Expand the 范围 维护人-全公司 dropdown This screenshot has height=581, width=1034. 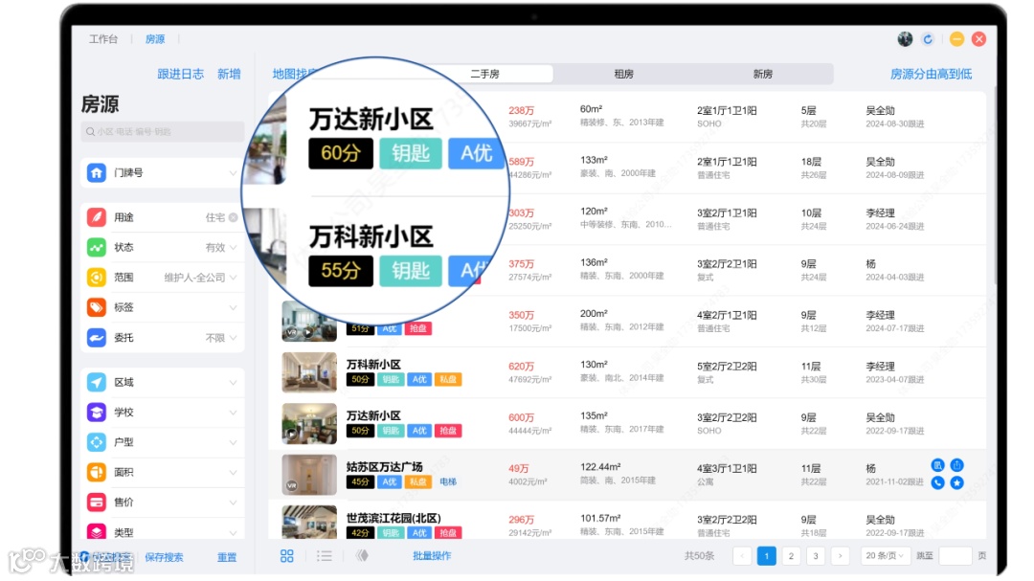click(x=233, y=278)
